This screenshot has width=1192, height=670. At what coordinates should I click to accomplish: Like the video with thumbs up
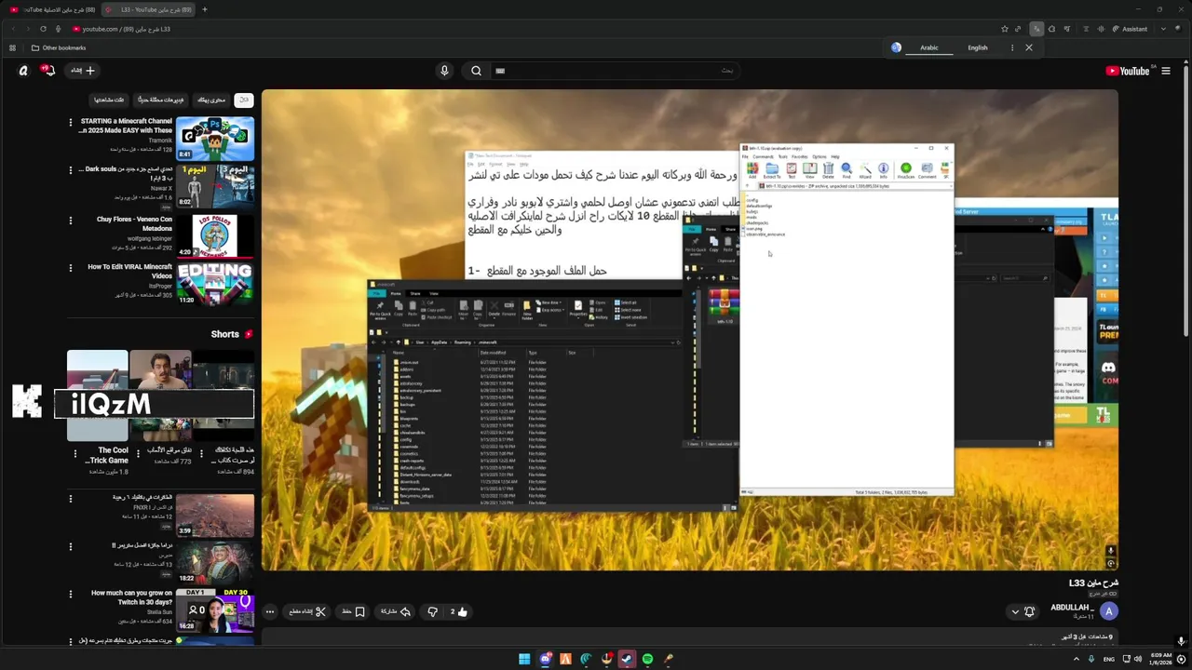pos(459,611)
